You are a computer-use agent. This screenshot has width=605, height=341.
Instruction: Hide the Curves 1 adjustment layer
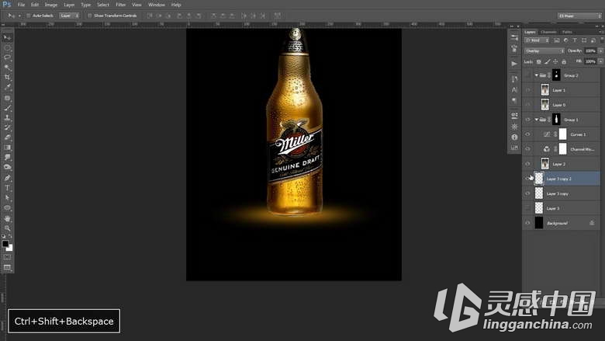[x=527, y=134]
